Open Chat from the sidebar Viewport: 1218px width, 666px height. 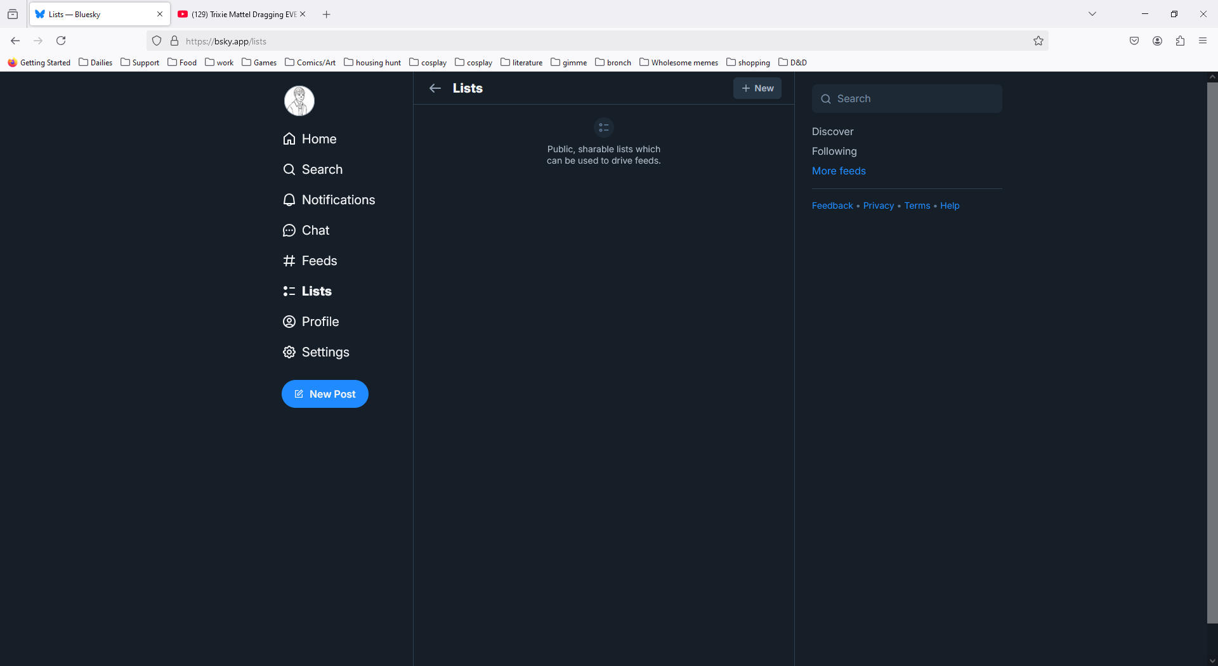click(306, 230)
